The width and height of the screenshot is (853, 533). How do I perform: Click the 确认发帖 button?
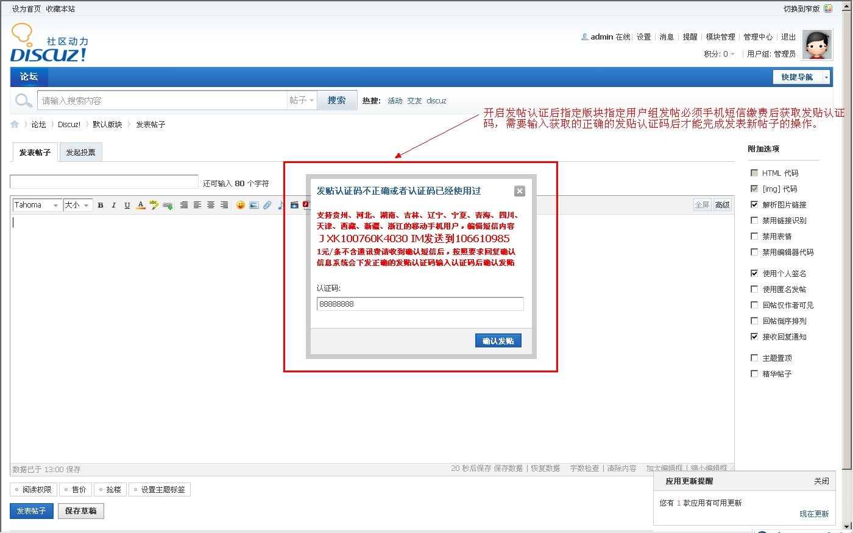pyautogui.click(x=498, y=341)
